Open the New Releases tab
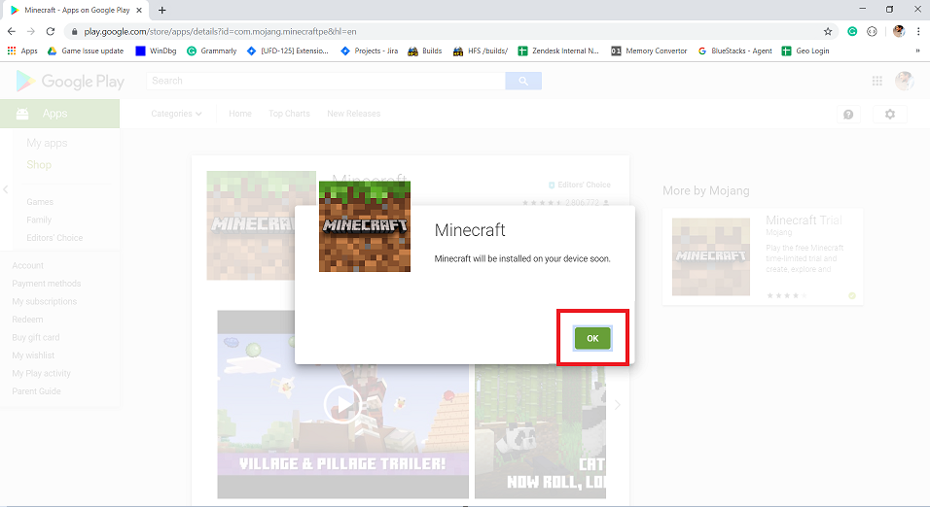Screen dimensions: 930x507 click(x=353, y=114)
